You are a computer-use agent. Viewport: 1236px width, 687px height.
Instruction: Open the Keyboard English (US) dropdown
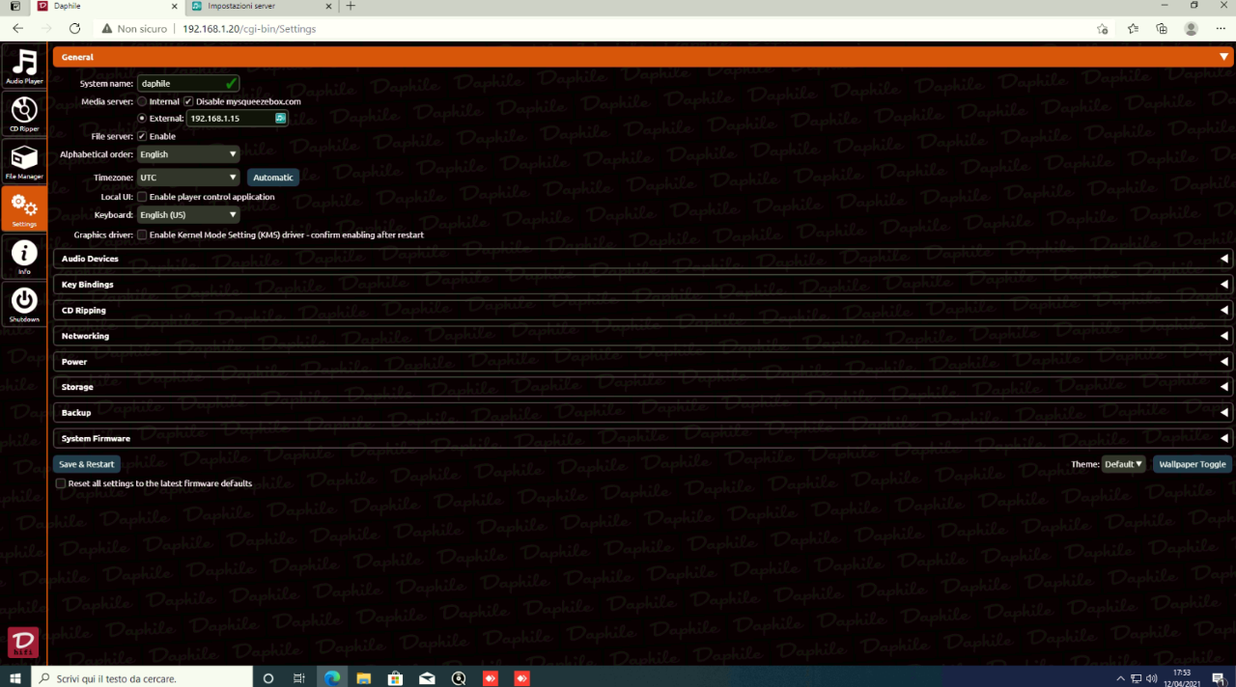tap(188, 215)
